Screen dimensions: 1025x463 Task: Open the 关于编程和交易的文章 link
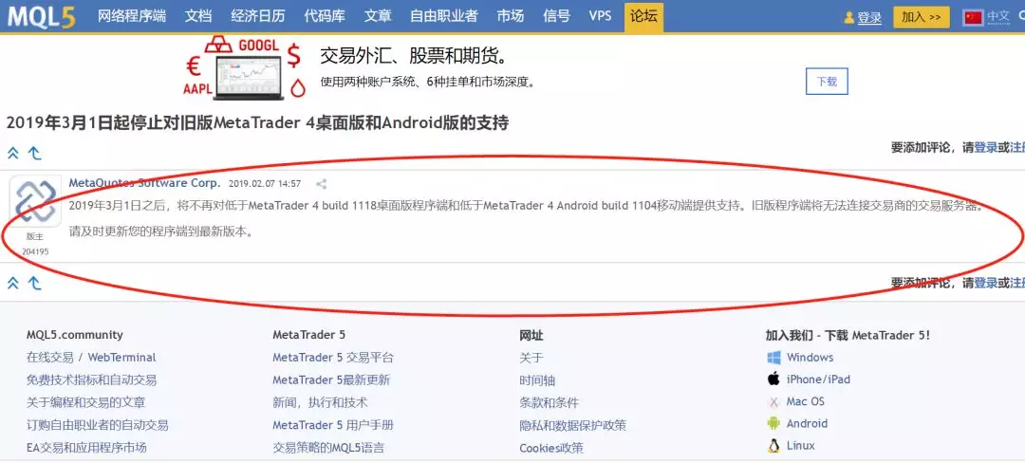[86, 402]
